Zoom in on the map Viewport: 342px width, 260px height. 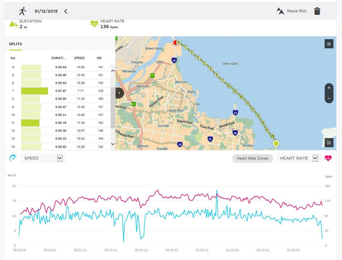click(329, 88)
